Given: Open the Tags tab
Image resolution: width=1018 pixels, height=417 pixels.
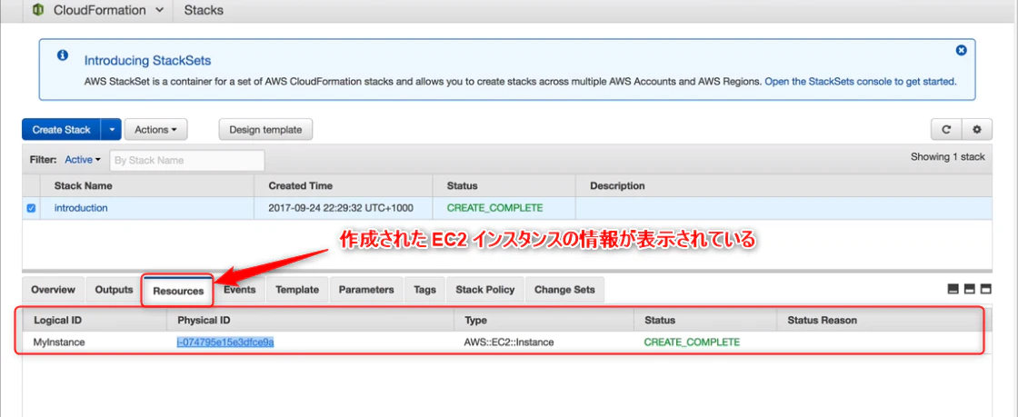Looking at the screenshot, I should (x=424, y=290).
